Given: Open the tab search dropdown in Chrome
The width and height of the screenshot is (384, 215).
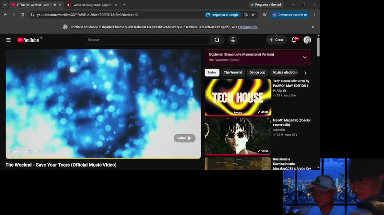Looking at the screenshot, I should tap(4, 5).
